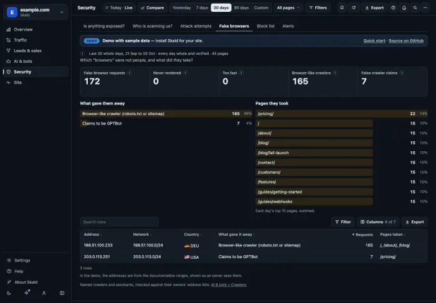Click the Search rows field

click(x=120, y=222)
